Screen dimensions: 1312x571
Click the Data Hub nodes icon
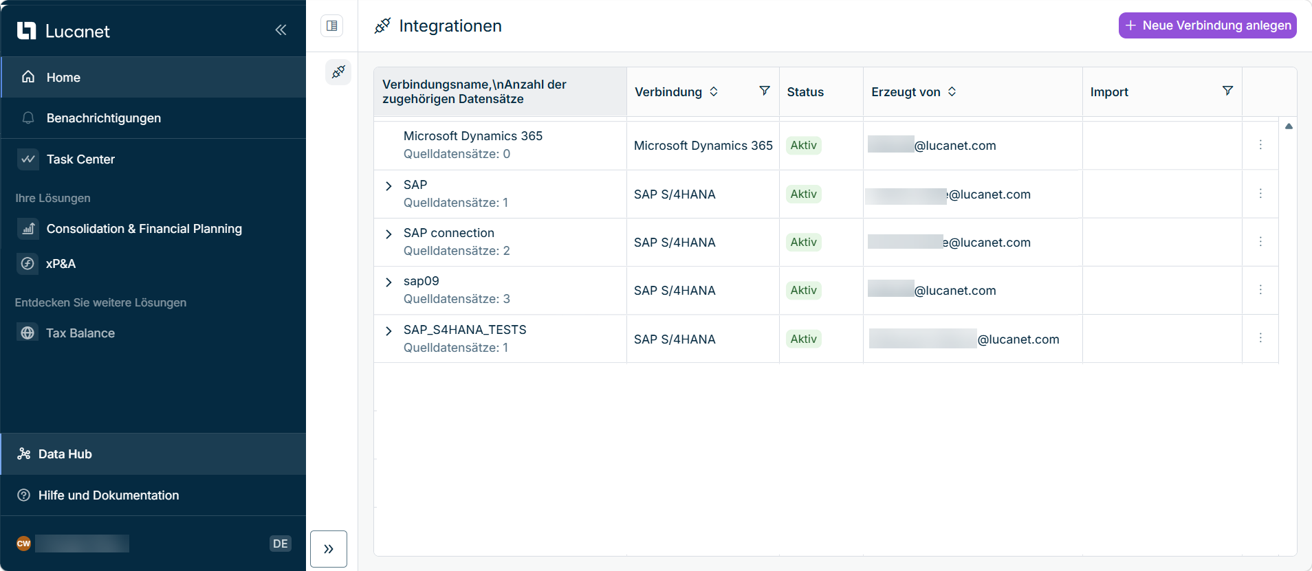coord(24,454)
